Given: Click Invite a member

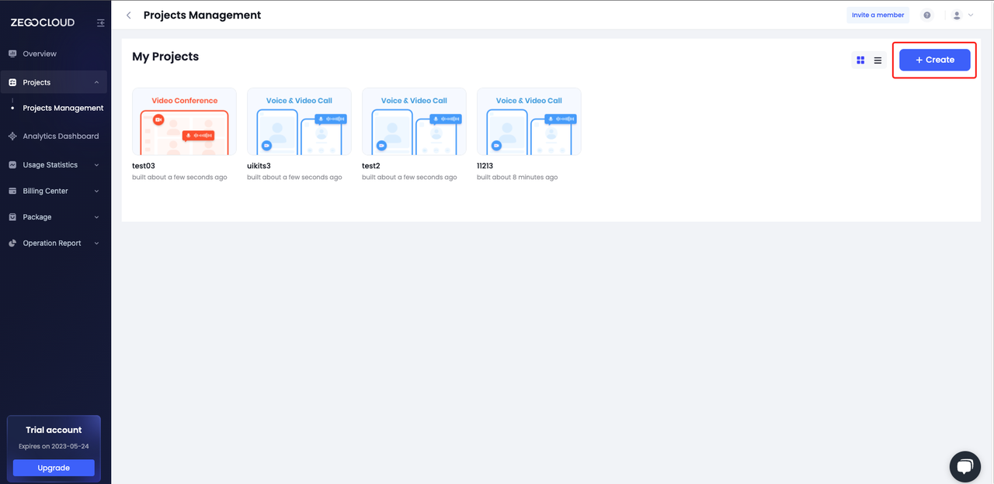Looking at the screenshot, I should (878, 16).
